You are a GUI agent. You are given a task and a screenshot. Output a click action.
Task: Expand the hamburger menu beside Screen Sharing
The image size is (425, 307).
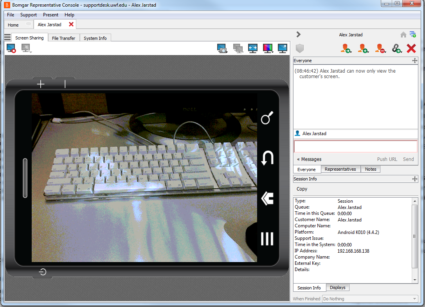click(7, 37)
